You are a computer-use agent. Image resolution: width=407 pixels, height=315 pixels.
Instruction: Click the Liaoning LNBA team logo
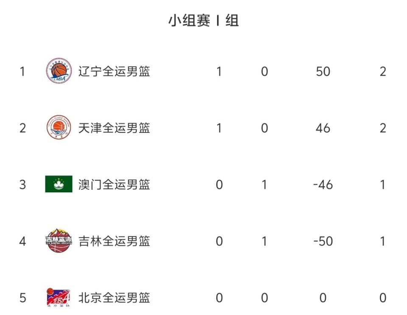click(x=59, y=71)
